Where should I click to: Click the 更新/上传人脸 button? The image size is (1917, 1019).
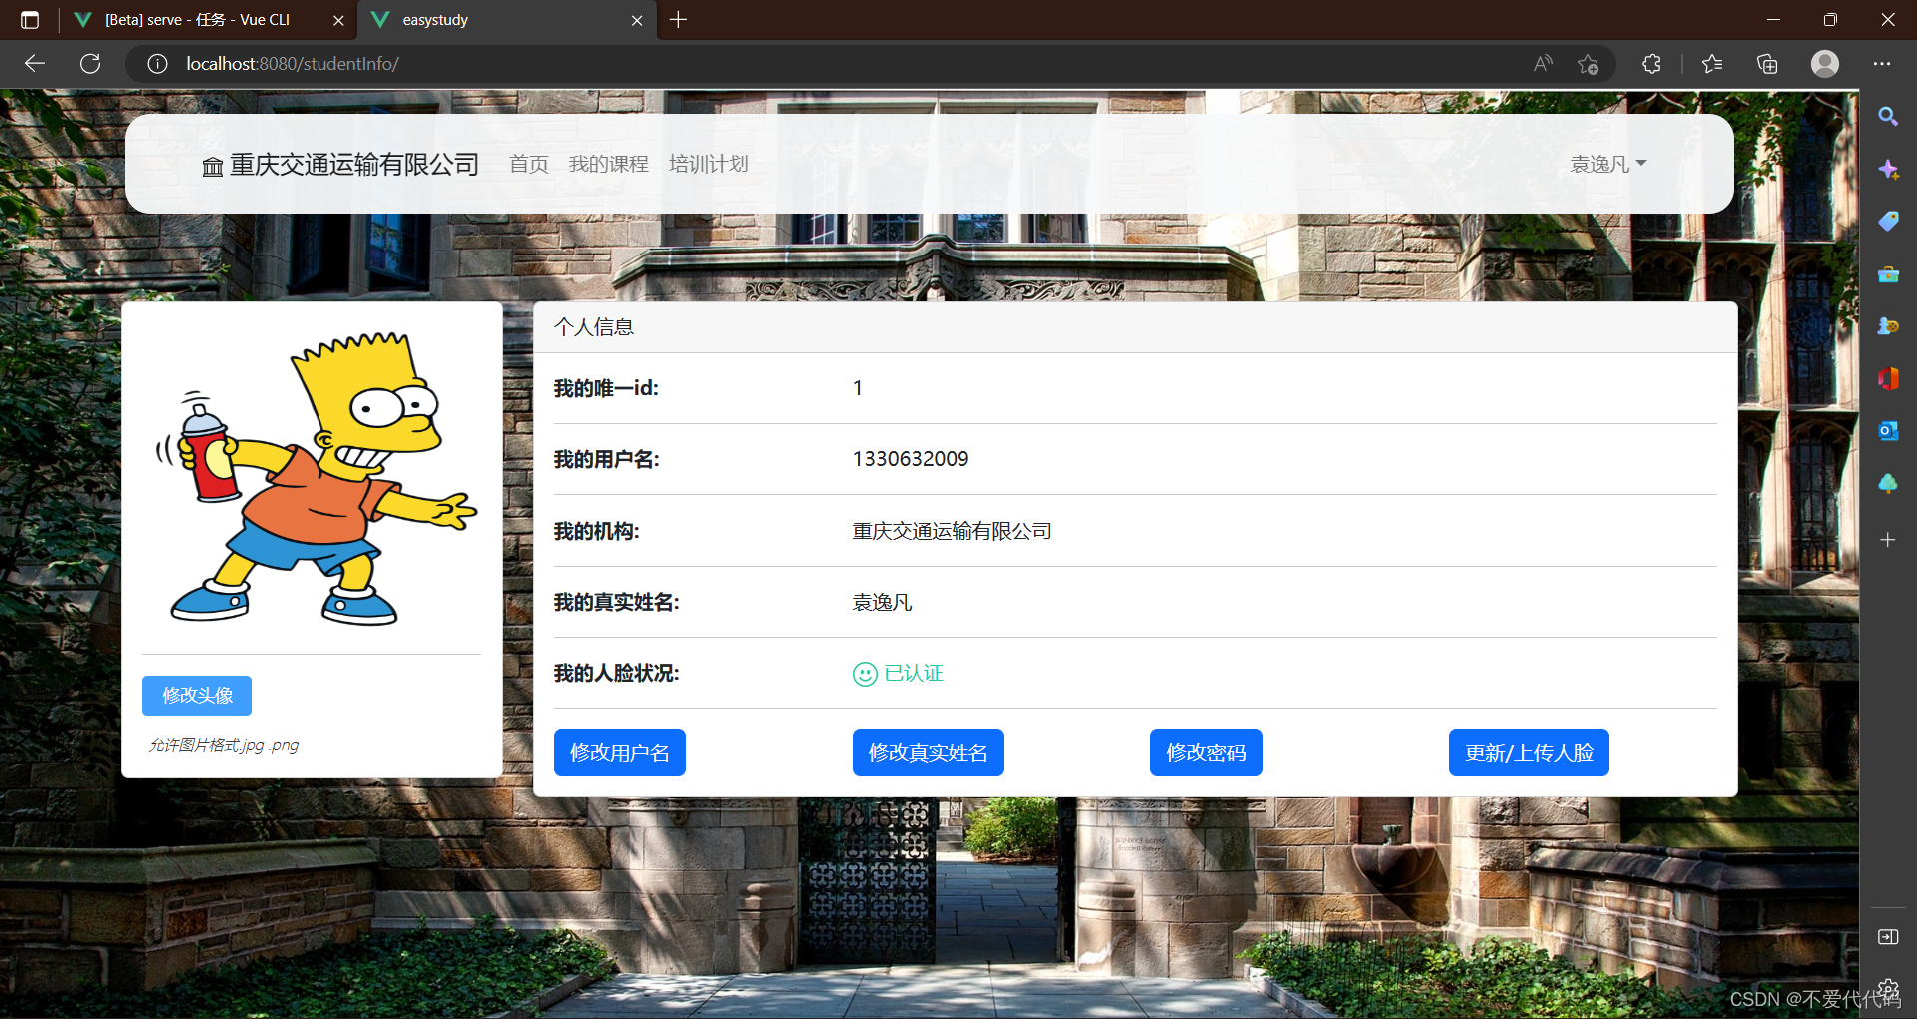pos(1529,753)
